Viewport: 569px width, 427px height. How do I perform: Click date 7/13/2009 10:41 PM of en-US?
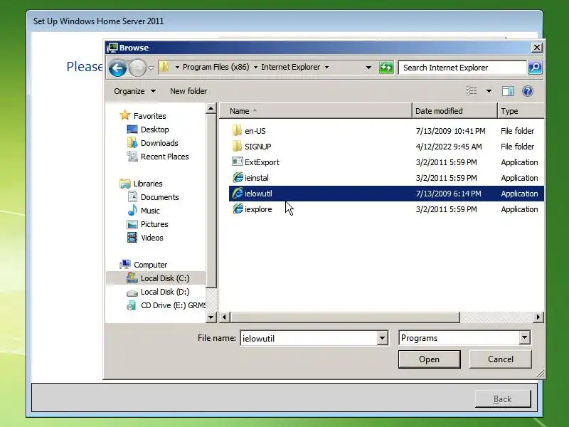450,131
